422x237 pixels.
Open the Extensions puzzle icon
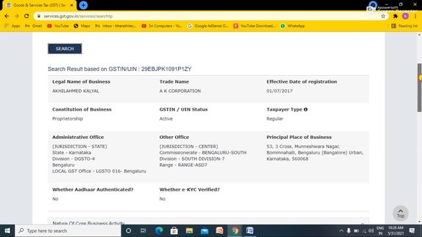pyautogui.click(x=395, y=16)
